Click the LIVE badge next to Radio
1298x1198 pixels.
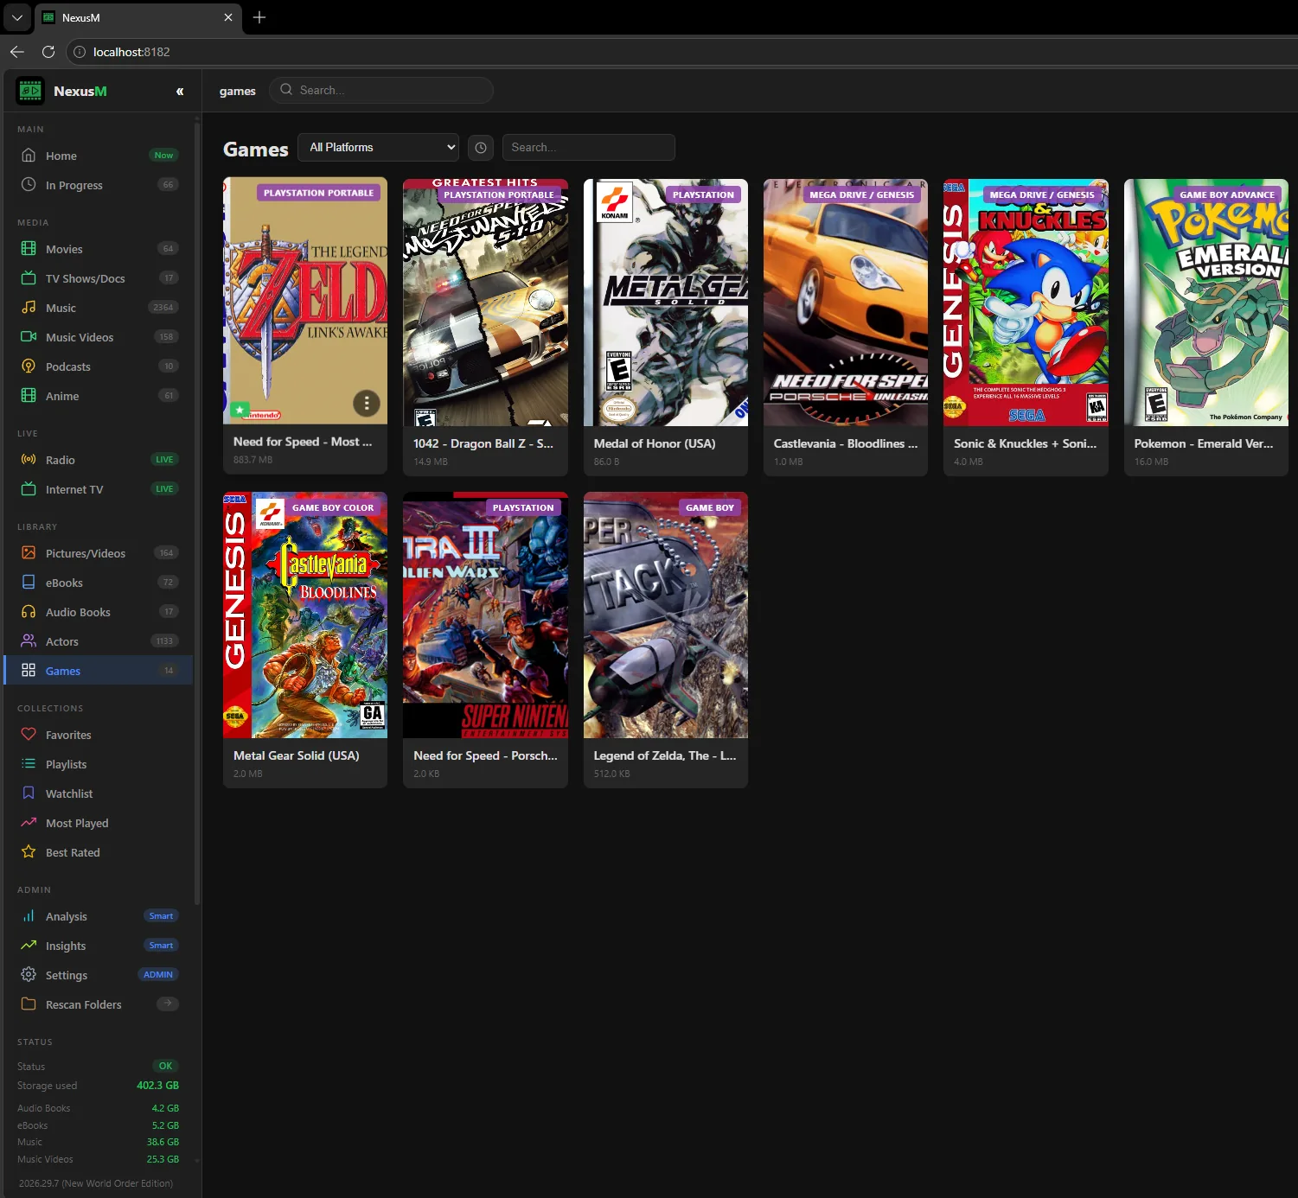pos(164,460)
